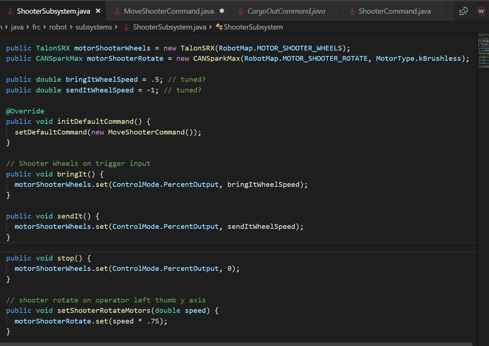Place cursor on bringItWheelSpeed declaration
Viewport: 489px width, 346px height.
coord(102,80)
